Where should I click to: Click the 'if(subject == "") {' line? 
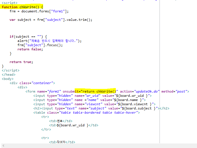pyautogui.click(x=28, y=37)
